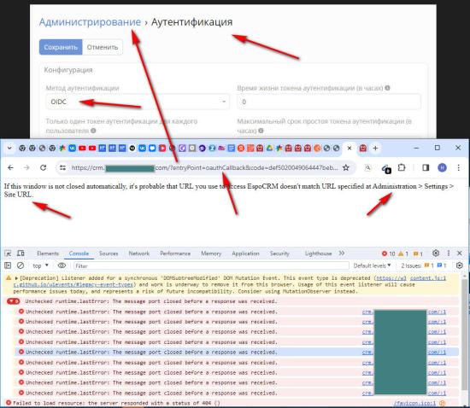Expand the Deprecation warning message triangle
The height and width of the screenshot is (408, 470).
pos(16,278)
